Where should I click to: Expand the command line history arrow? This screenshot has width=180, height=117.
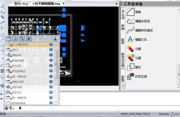click(2, 99)
